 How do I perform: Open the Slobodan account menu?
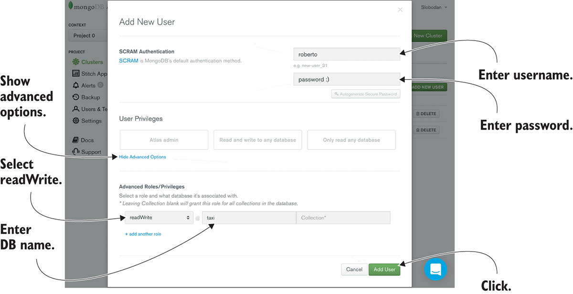tap(434, 8)
